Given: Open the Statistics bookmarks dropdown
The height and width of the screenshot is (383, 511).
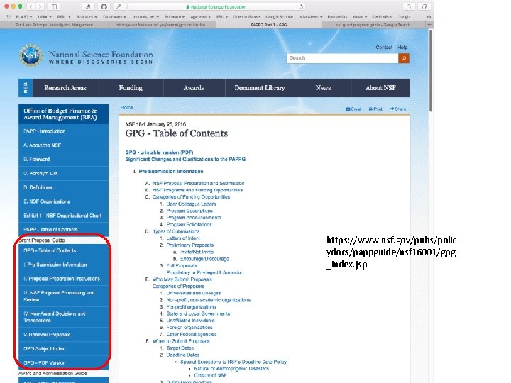Looking at the screenshot, I should coord(87,16).
